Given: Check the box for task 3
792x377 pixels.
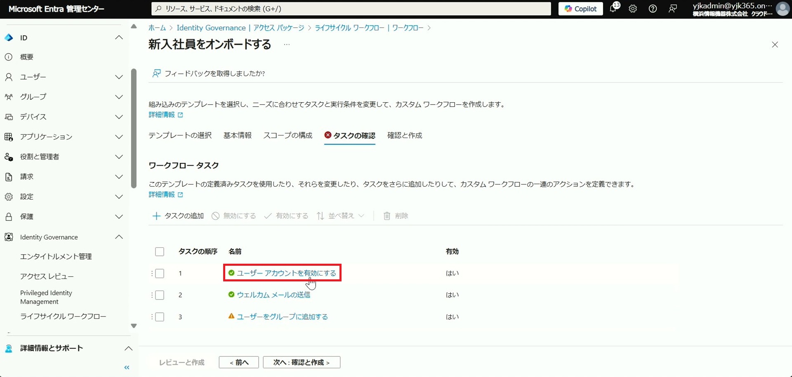Looking at the screenshot, I should [x=160, y=317].
